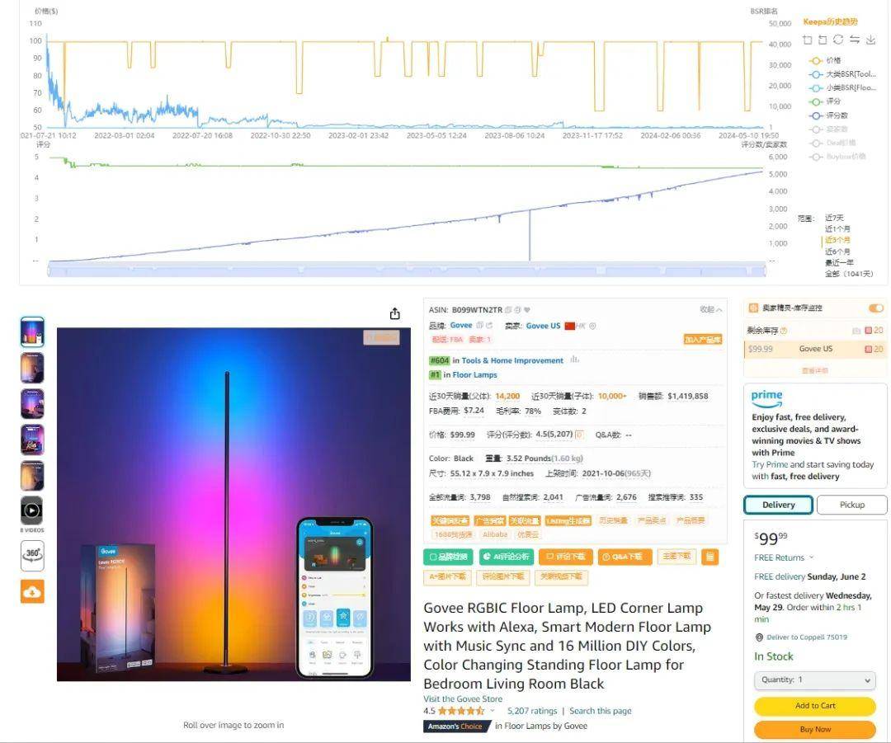The width and height of the screenshot is (891, 743).
Task: Toggle the 评分 series in chart legend
Action: [x=825, y=101]
